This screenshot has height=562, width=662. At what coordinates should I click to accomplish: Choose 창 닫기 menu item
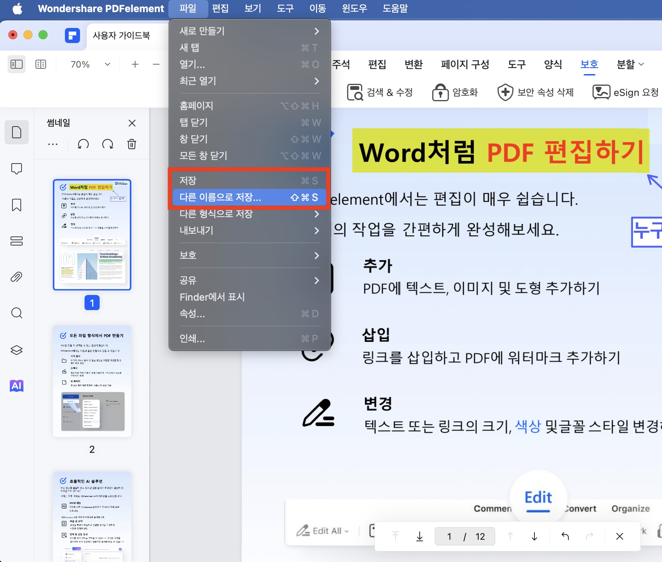point(249,139)
